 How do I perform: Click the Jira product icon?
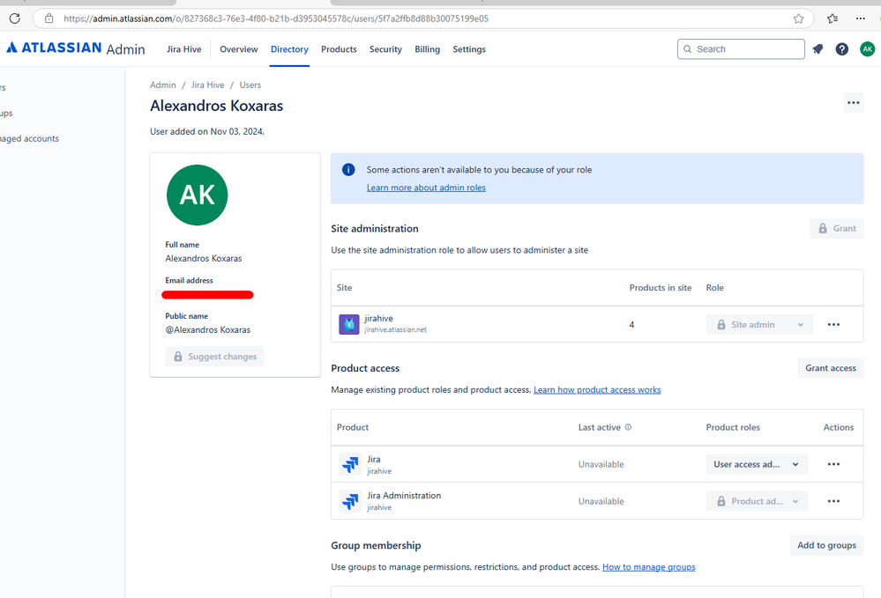point(351,464)
